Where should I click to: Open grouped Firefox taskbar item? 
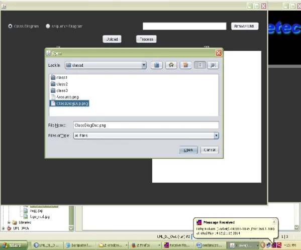(x=145, y=245)
